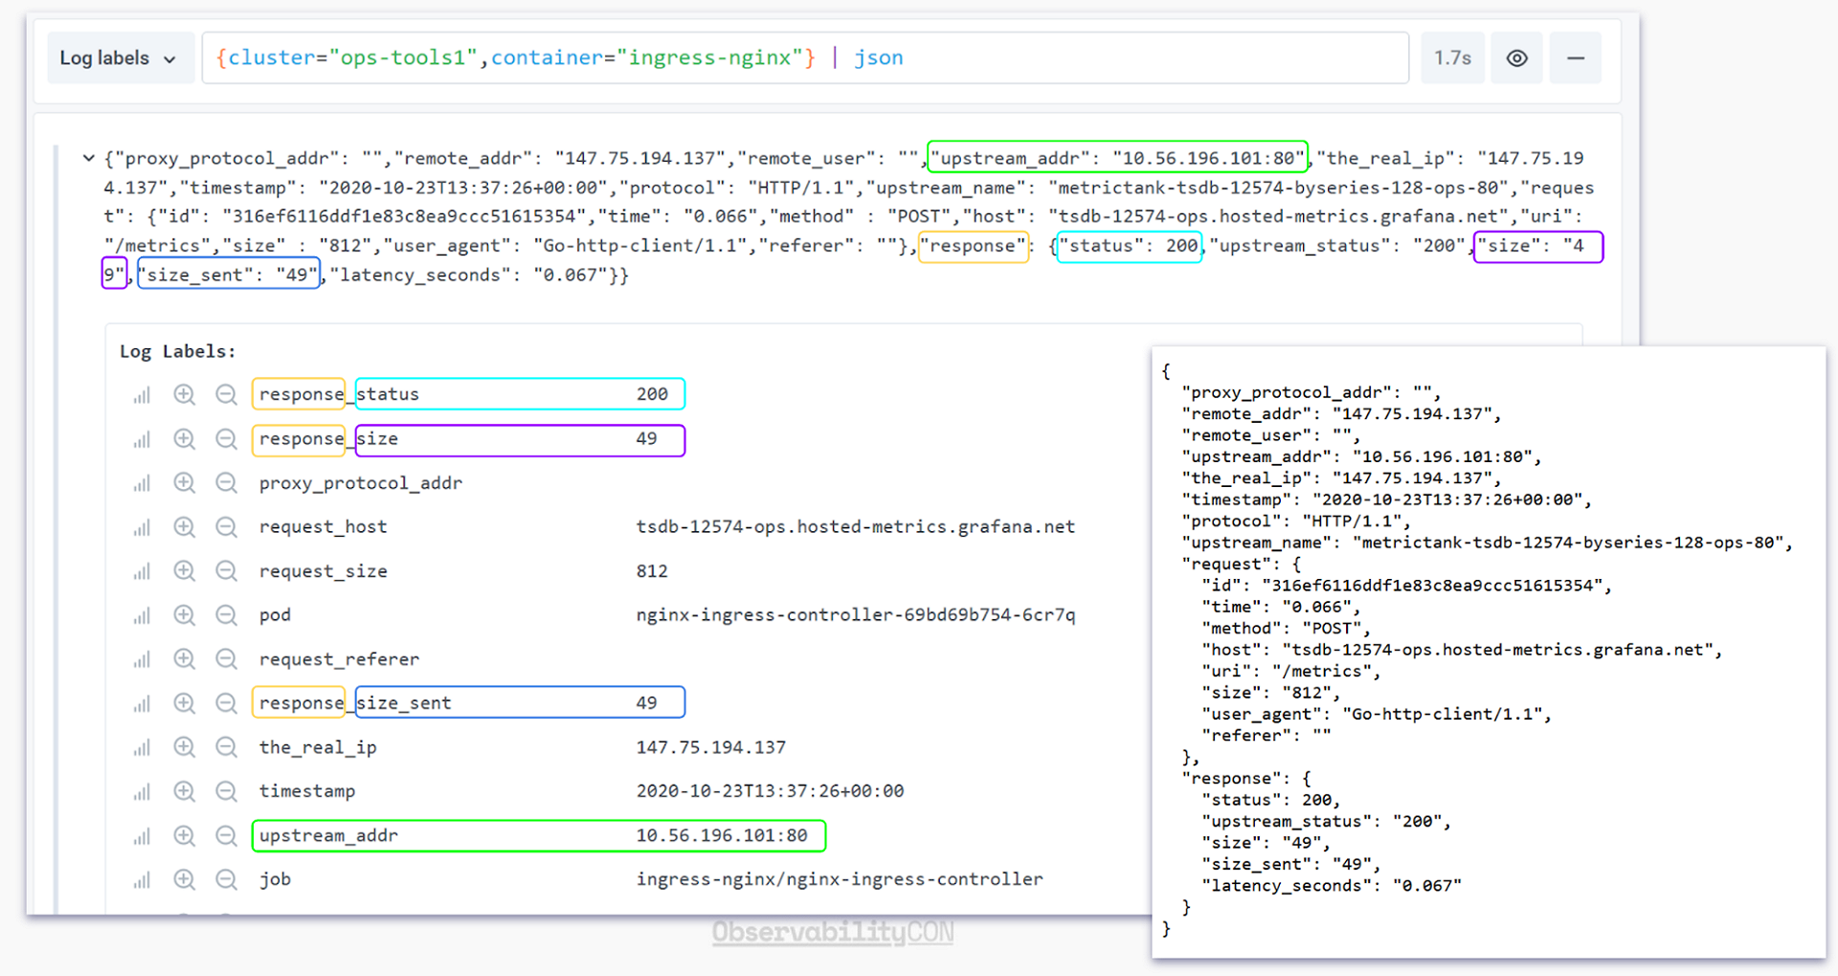Image resolution: width=1838 pixels, height=976 pixels.
Task: Filter out the upstream_addr label
Action: (227, 835)
